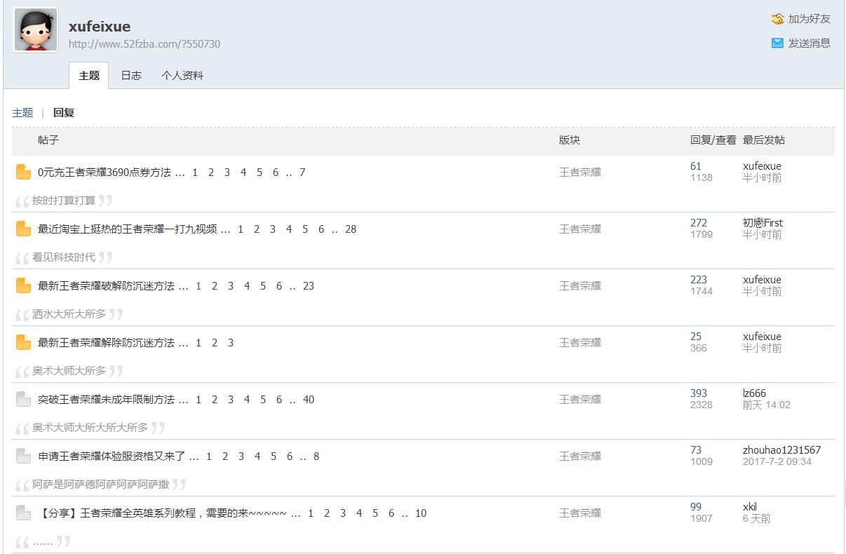
Task: Open thread 最新王者荣耀解除防沉迷方法
Action: pos(106,343)
